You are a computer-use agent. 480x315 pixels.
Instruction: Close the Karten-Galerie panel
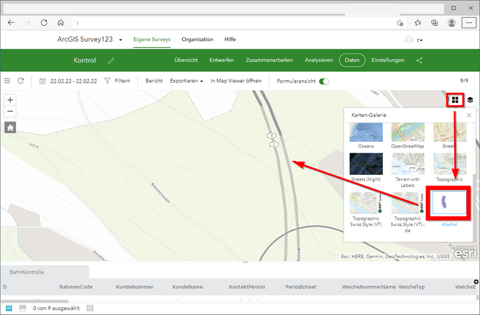click(469, 116)
